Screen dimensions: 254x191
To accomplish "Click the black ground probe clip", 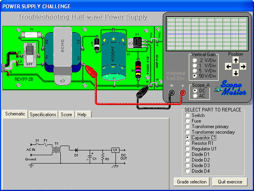I will tap(142, 92).
